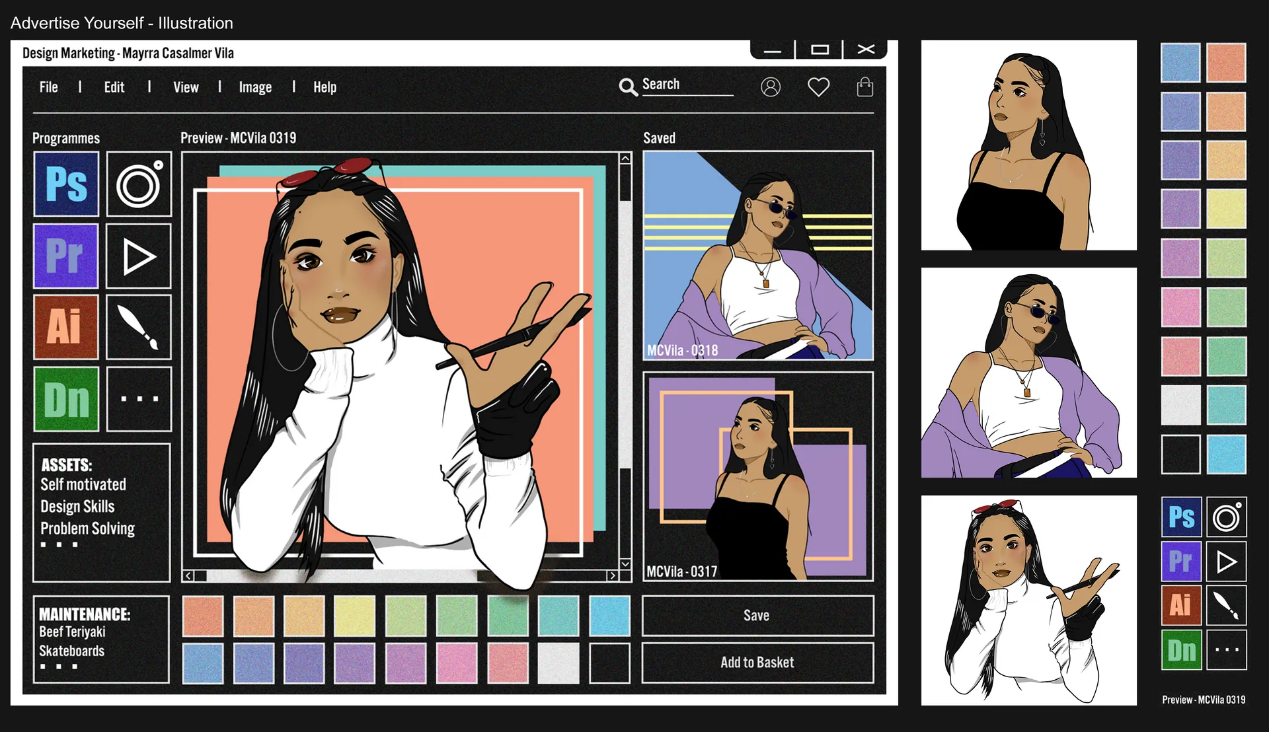This screenshot has height=732, width=1269.
Task: Click into the Search field
Action: [687, 85]
